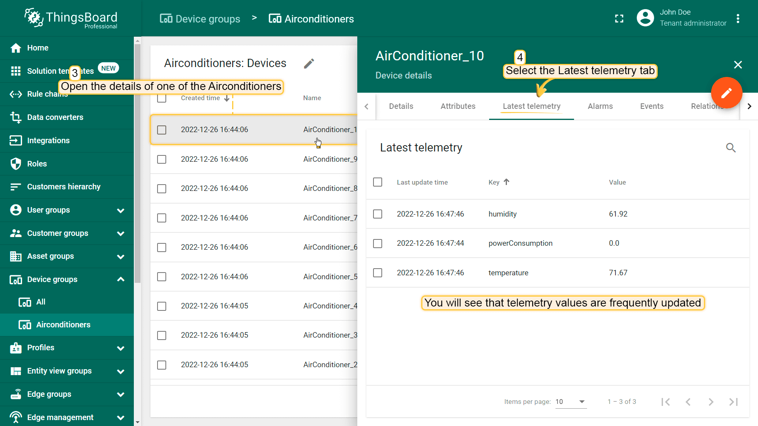
Task: Sort telemetry by Key column
Action: 499,182
